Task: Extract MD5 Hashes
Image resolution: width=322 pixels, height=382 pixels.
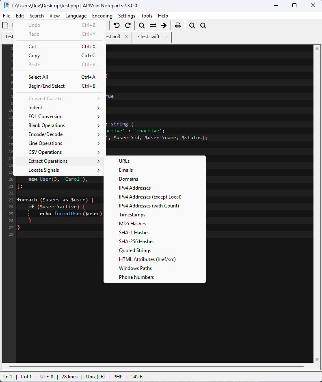Action: coord(155,224)
